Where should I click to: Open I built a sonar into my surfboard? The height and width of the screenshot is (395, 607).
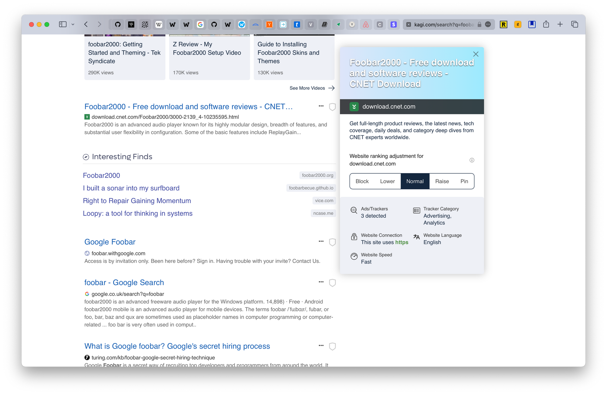[x=131, y=188]
